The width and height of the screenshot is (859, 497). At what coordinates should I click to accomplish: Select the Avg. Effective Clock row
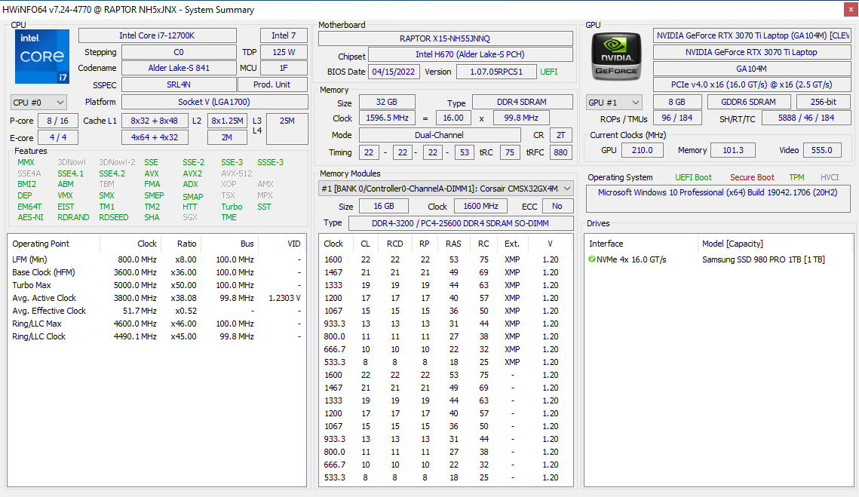point(157,311)
